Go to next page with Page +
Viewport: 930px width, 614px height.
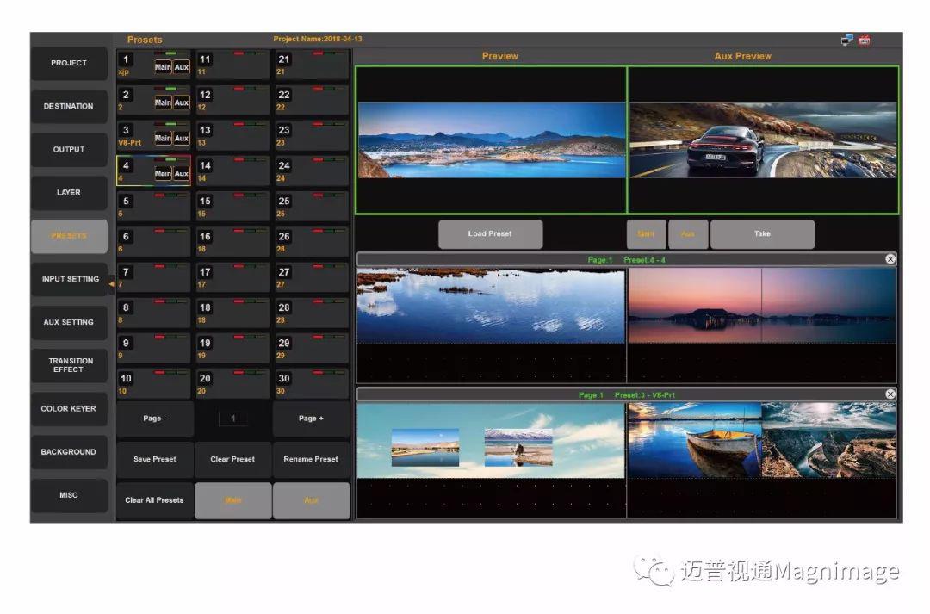tap(311, 419)
